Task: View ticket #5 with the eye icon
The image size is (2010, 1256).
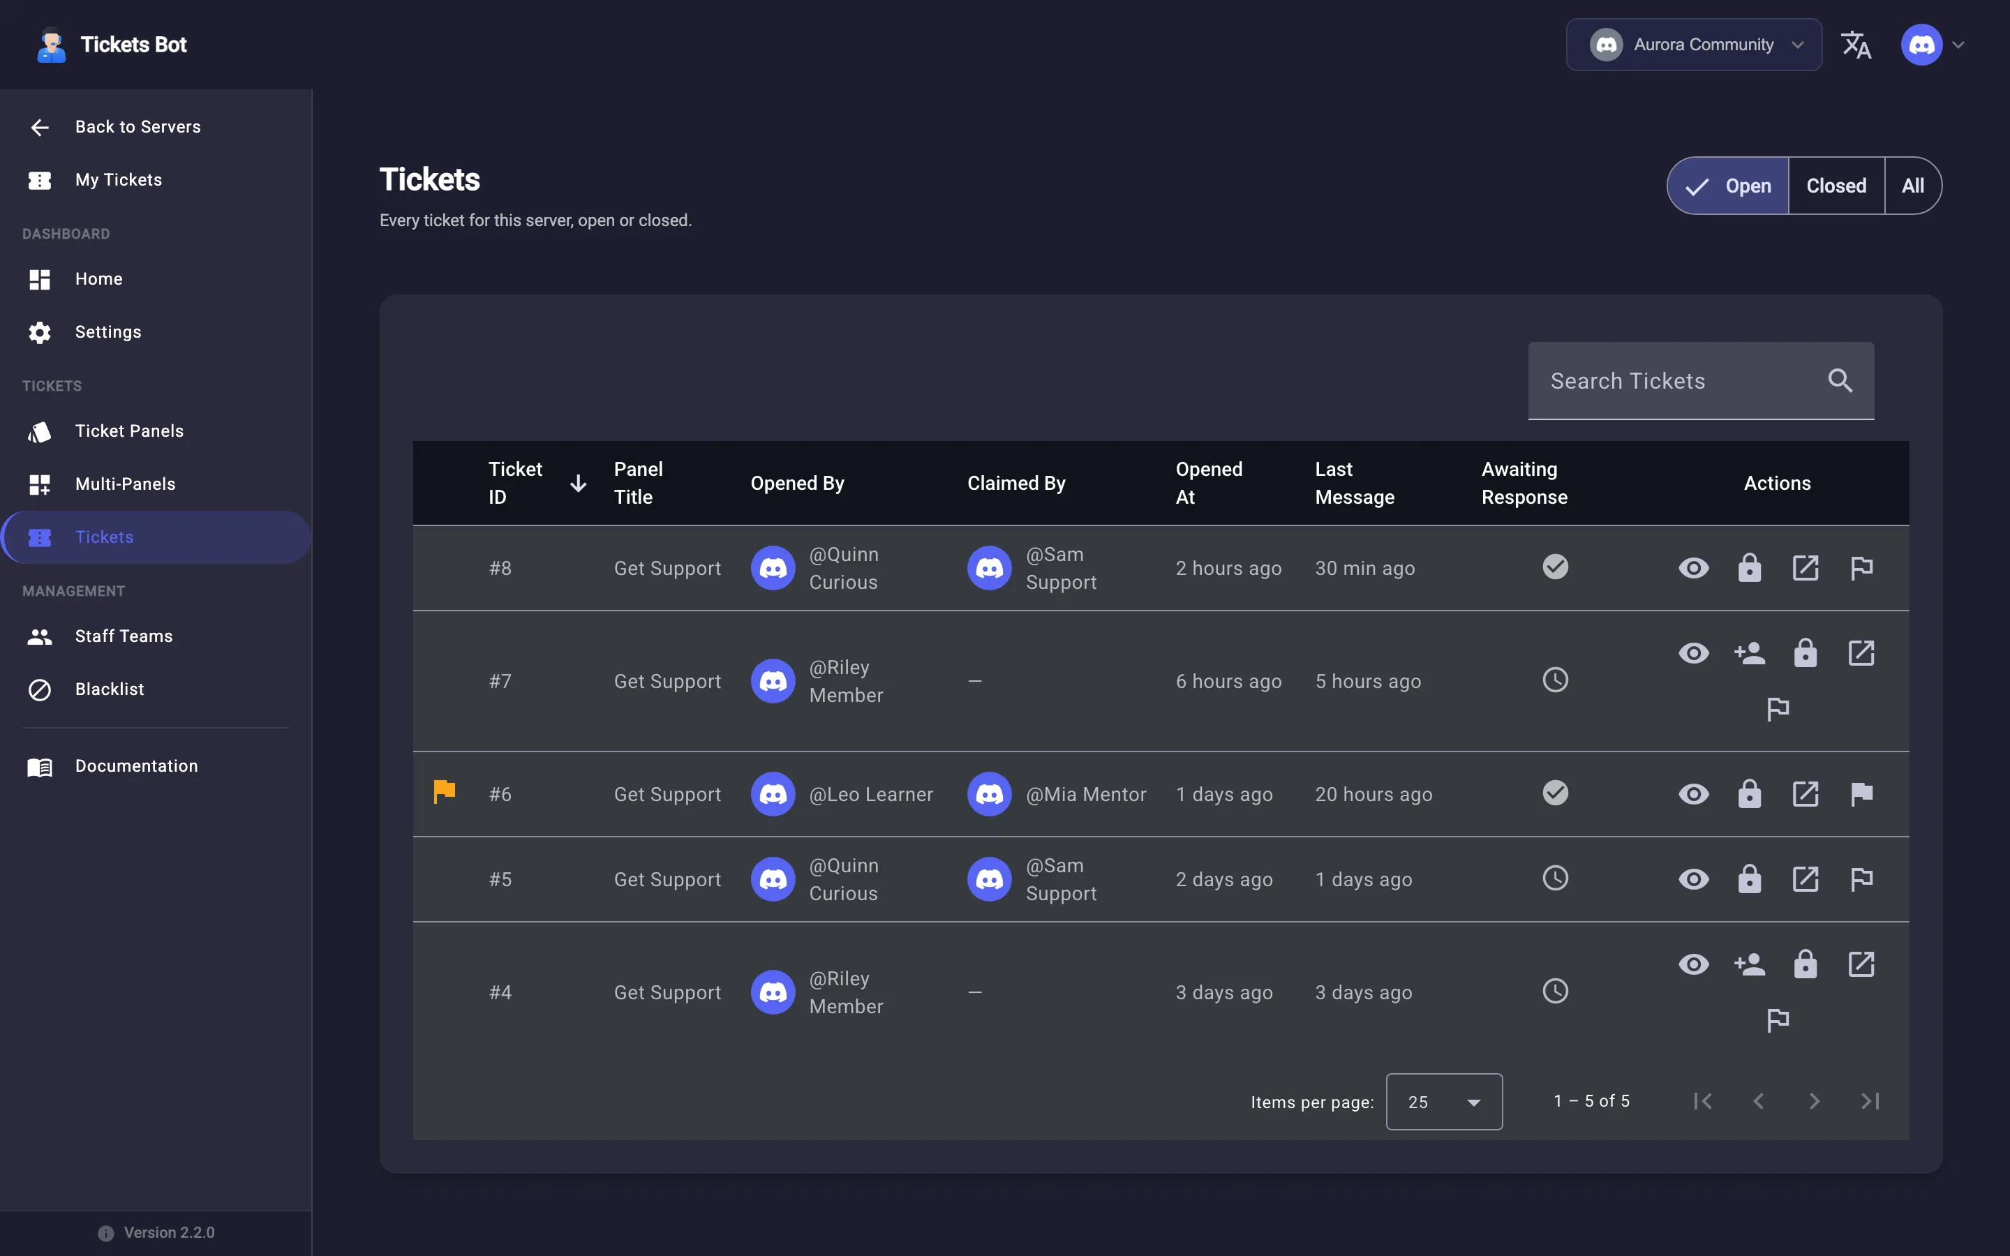Action: click(1694, 879)
